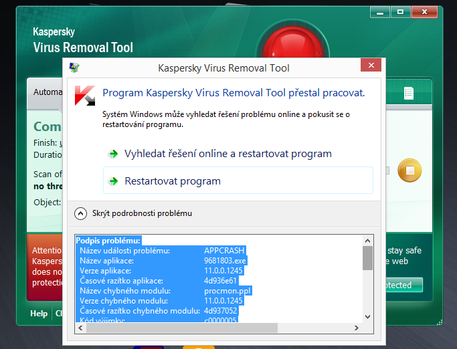Viewport: 457px width, 349px height.
Task: Close the Kaspersky main window
Action: [424, 12]
